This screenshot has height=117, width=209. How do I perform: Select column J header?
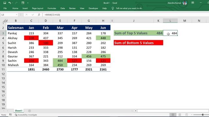click(x=134, y=21)
